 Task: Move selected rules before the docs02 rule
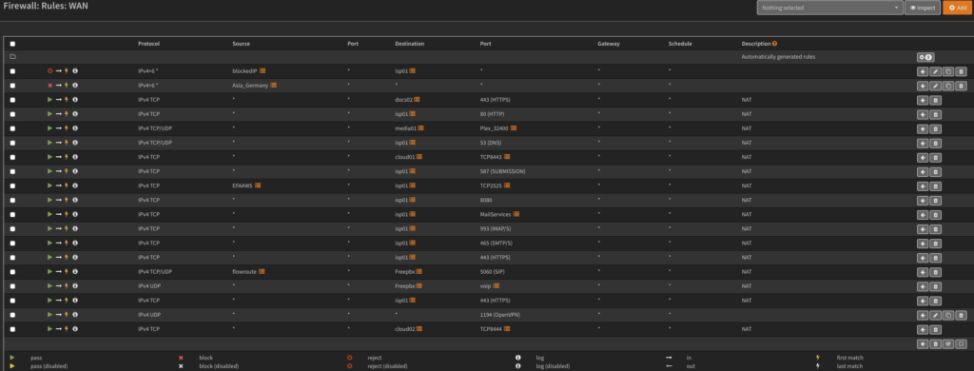[x=923, y=100]
